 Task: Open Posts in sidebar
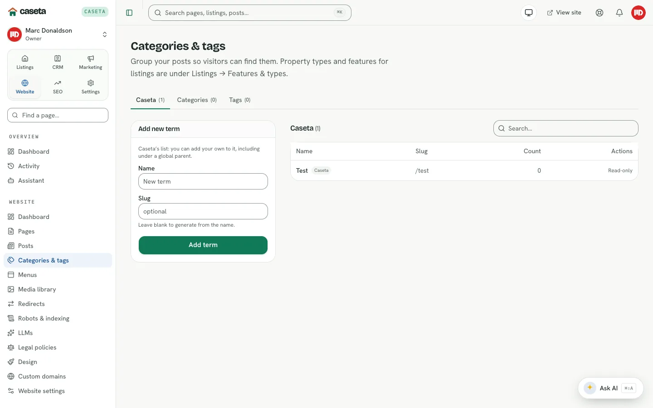[x=58, y=246]
